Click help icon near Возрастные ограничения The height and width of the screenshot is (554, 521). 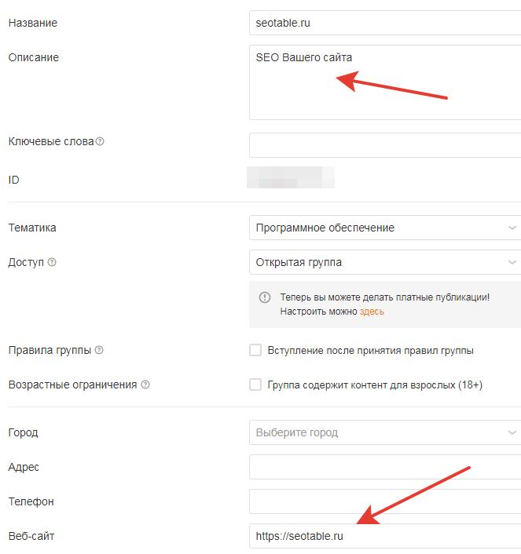[145, 385]
